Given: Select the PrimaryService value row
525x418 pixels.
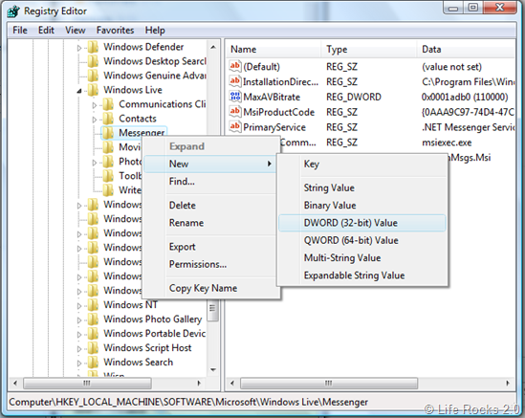Looking at the screenshot, I should tap(371, 127).
